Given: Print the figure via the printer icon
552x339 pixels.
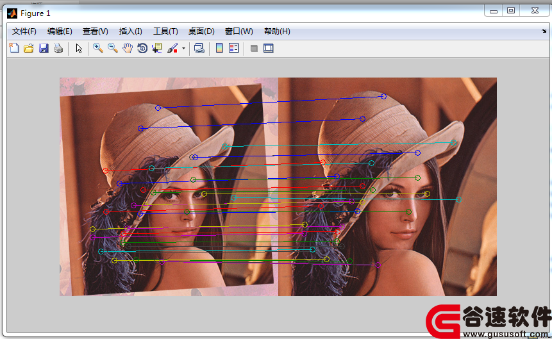Looking at the screenshot, I should pos(58,48).
